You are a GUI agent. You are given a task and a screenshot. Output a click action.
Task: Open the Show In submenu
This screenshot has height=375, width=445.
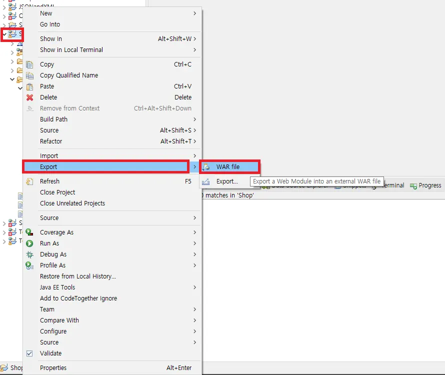tap(112, 39)
